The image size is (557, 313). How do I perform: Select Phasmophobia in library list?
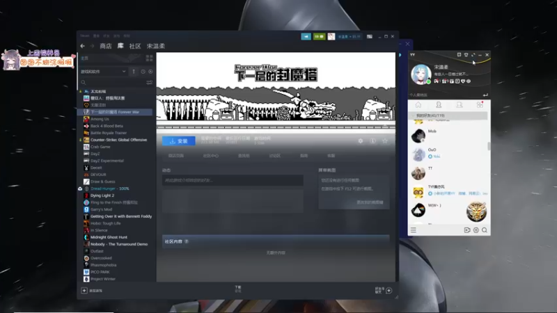coord(103,265)
